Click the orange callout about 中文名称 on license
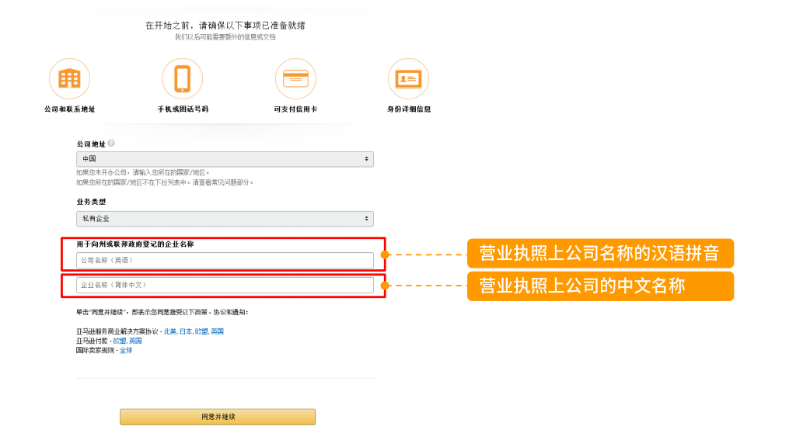 coord(600,286)
